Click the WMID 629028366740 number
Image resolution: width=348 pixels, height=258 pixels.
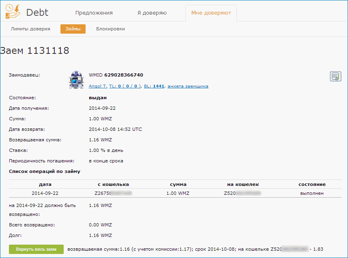click(123, 75)
